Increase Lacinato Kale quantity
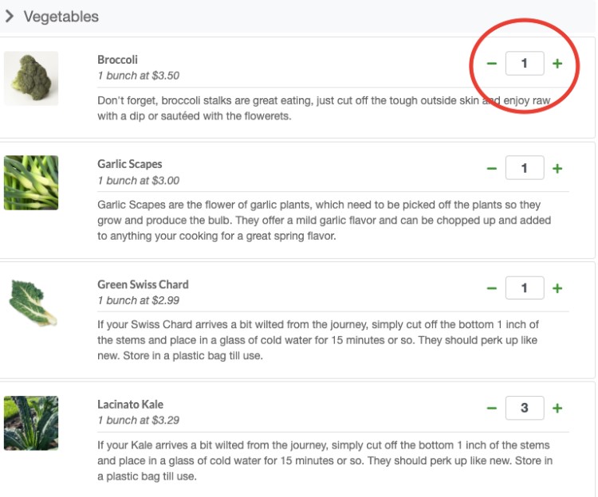 557,409
